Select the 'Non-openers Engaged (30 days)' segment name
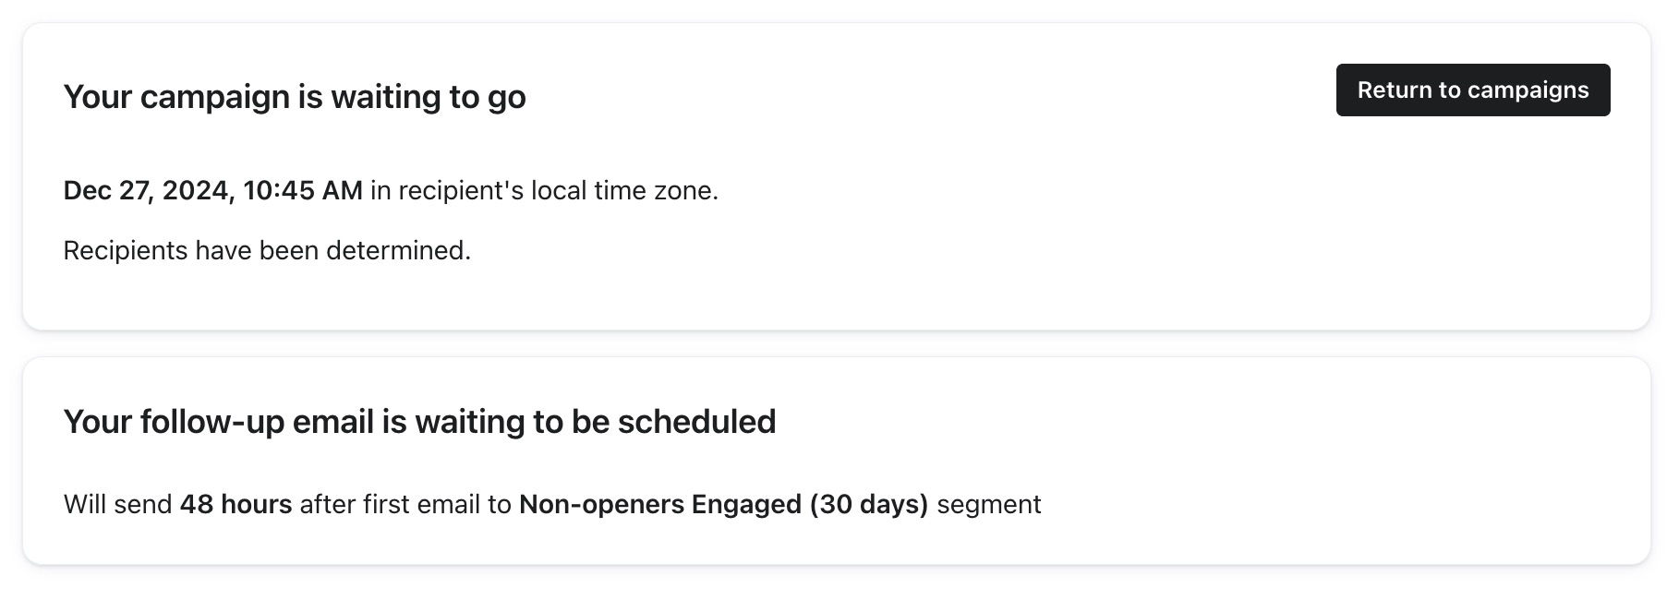Image resolution: width=1679 pixels, height=600 pixels. click(x=724, y=504)
